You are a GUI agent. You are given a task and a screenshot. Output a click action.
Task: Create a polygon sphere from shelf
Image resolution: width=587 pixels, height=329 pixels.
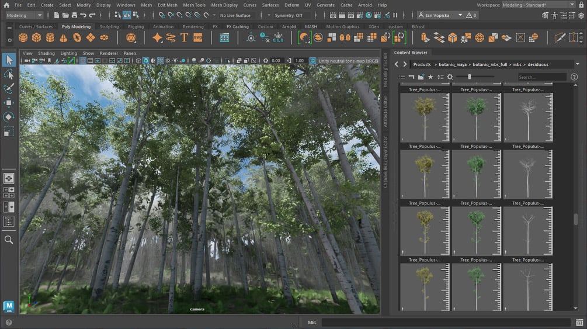point(23,37)
